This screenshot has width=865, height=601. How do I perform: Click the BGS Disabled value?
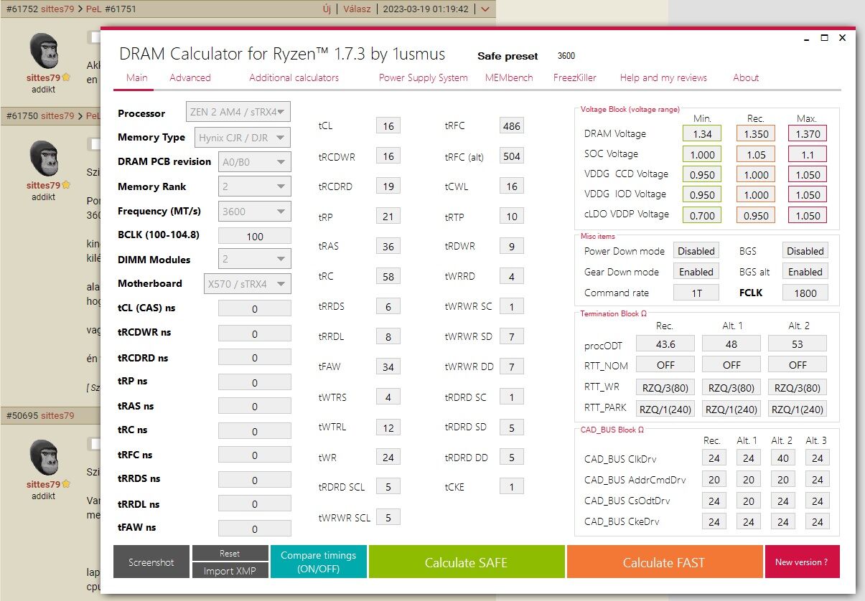click(x=805, y=251)
